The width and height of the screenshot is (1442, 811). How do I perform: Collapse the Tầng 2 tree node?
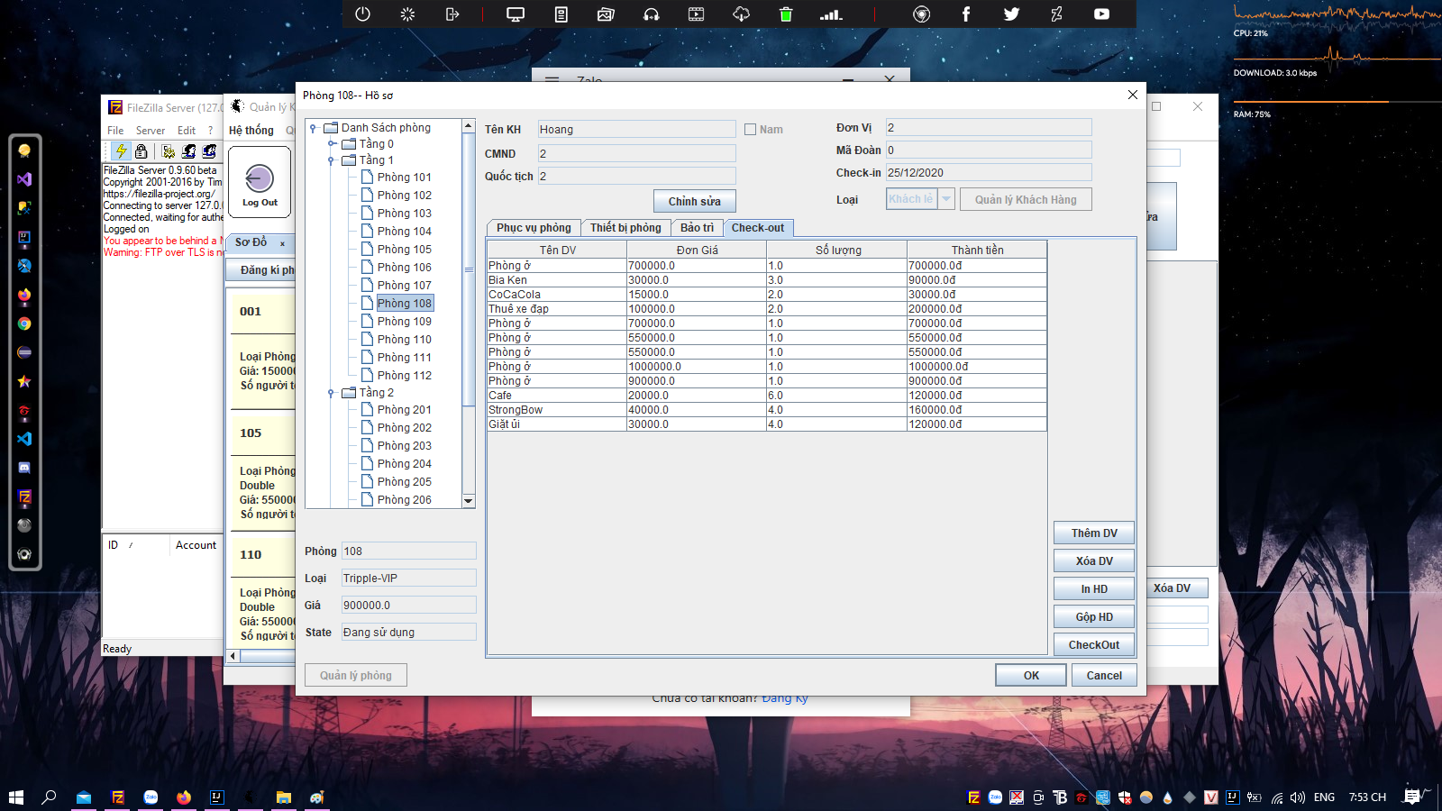(332, 393)
